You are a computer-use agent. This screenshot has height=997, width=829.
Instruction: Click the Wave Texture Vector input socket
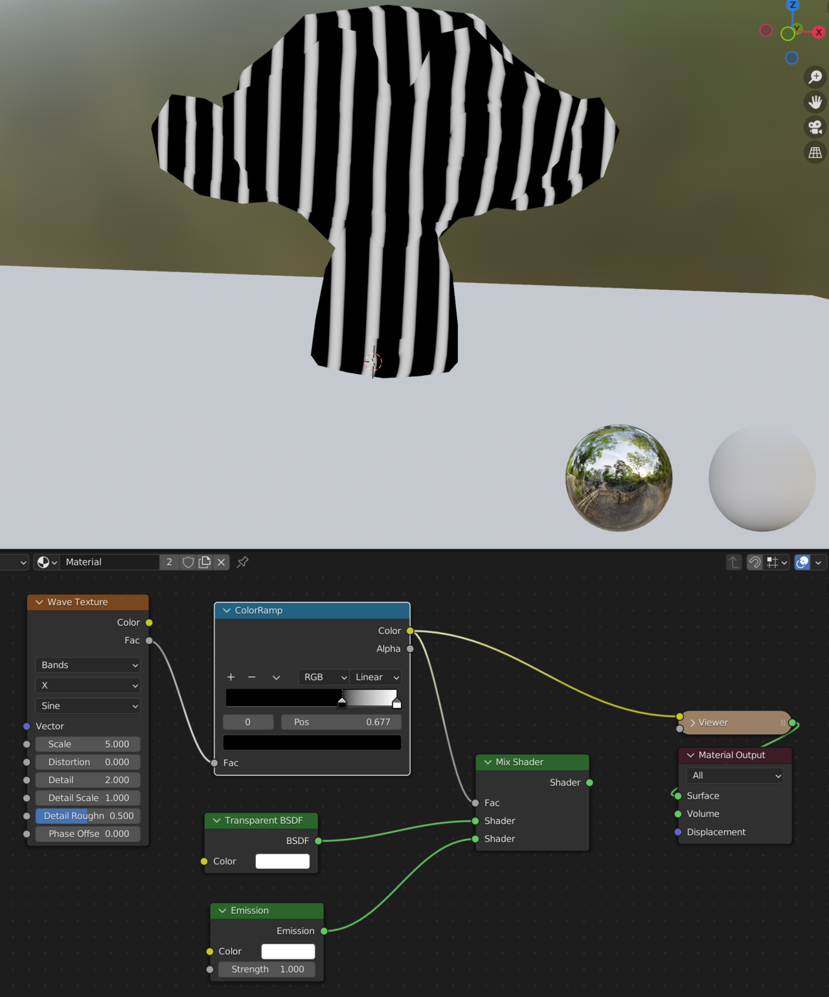[27, 726]
